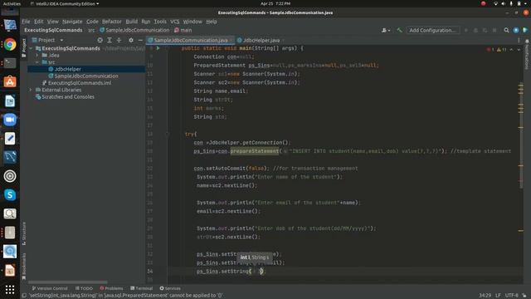Open the Refactor menu
Viewport: 531px width, 299px height.
pos(112,22)
